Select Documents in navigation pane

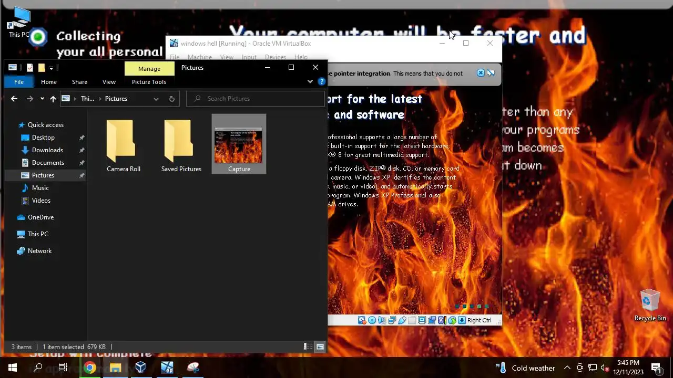click(48, 163)
